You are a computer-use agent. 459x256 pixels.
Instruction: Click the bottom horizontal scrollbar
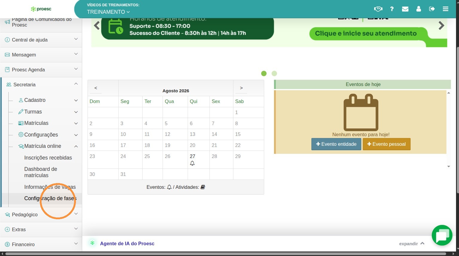(226, 254)
